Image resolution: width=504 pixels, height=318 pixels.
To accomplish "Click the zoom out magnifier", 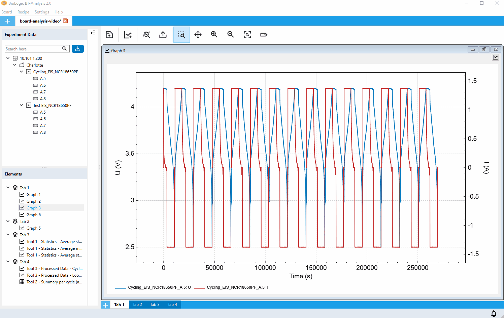I will (x=231, y=35).
